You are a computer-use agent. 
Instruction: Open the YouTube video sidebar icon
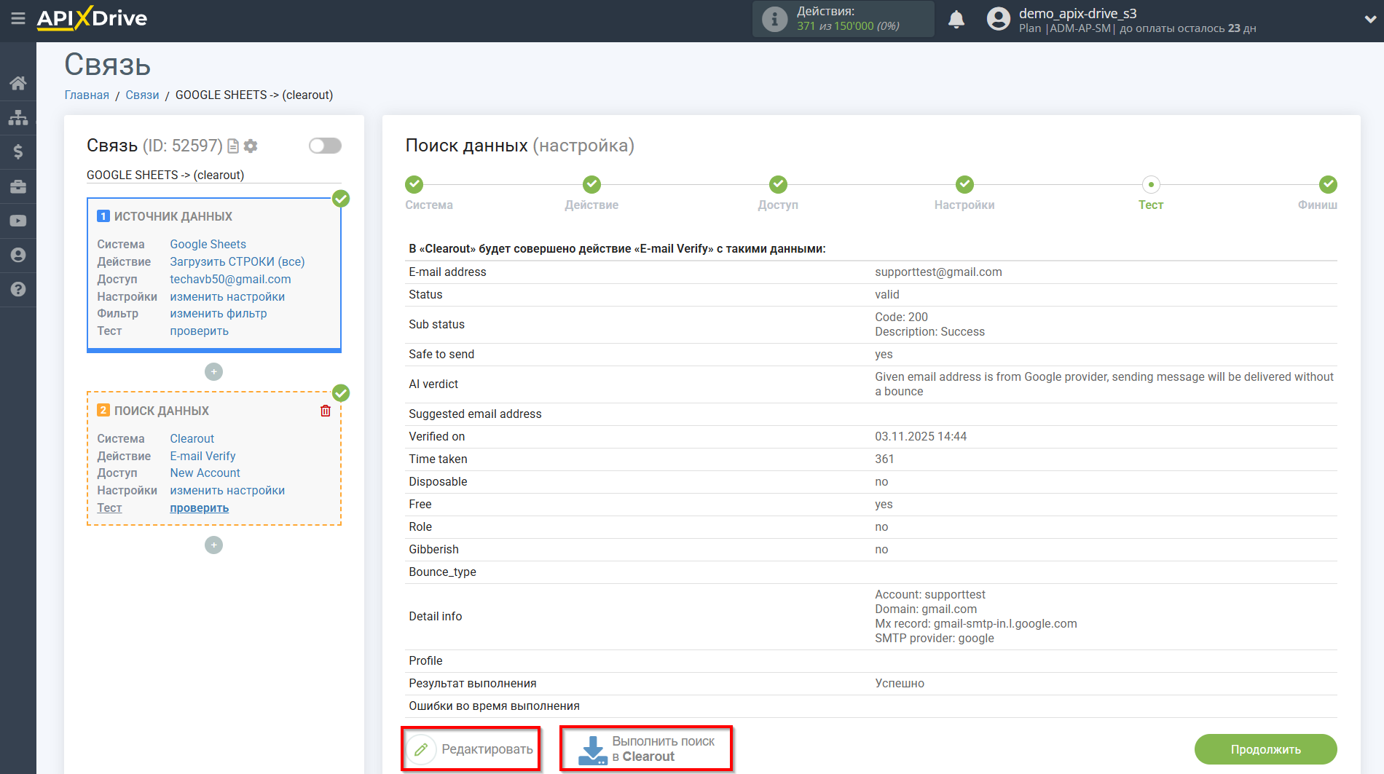click(17, 221)
